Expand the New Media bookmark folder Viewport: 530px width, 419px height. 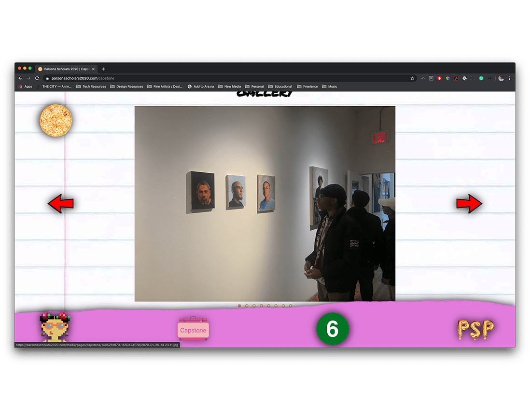pyautogui.click(x=229, y=86)
